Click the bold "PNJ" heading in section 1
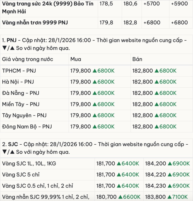 pos(11,40)
